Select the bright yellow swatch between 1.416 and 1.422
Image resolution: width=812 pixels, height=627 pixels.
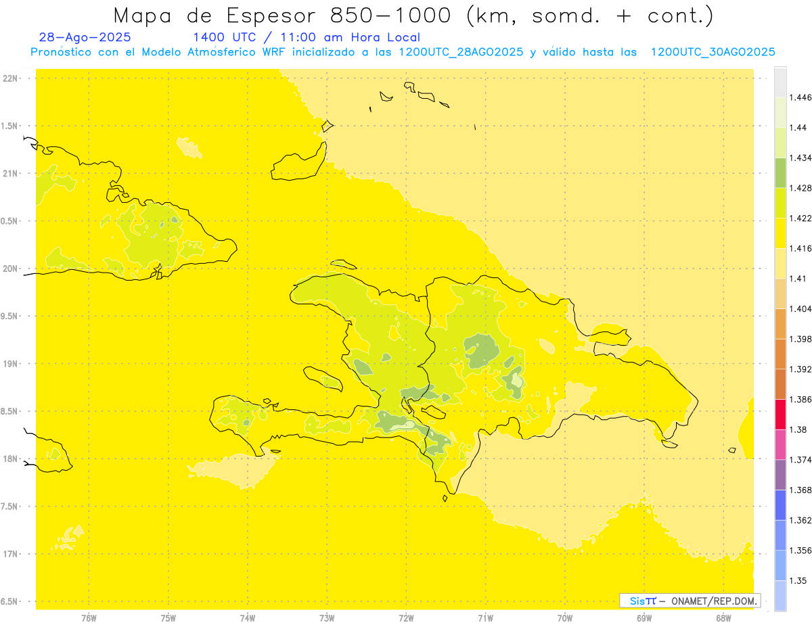pyautogui.click(x=780, y=233)
